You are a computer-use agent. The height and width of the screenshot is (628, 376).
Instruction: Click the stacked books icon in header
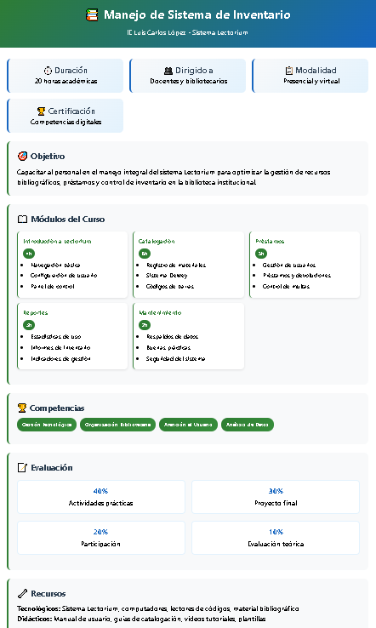[x=92, y=15]
